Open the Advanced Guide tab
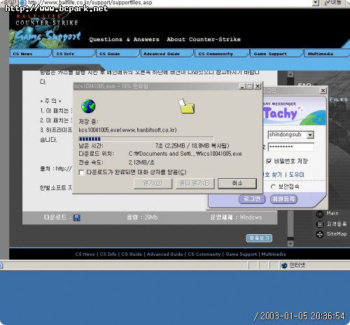 tap(167, 53)
